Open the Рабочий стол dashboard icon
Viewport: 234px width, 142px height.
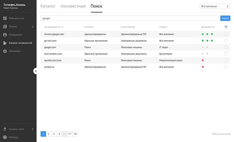pyautogui.click(x=5, y=18)
